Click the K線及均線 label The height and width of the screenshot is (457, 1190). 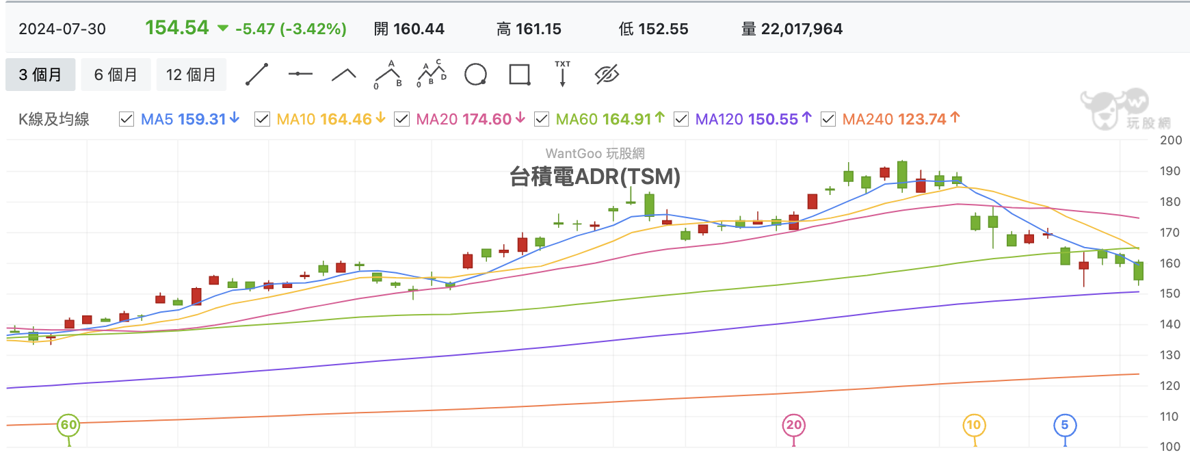[x=54, y=119]
